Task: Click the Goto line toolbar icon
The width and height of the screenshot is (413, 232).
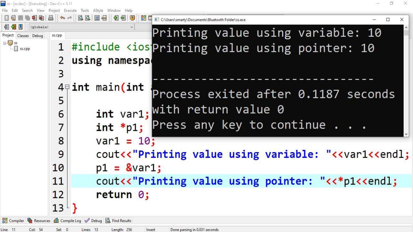Action: tap(105, 18)
